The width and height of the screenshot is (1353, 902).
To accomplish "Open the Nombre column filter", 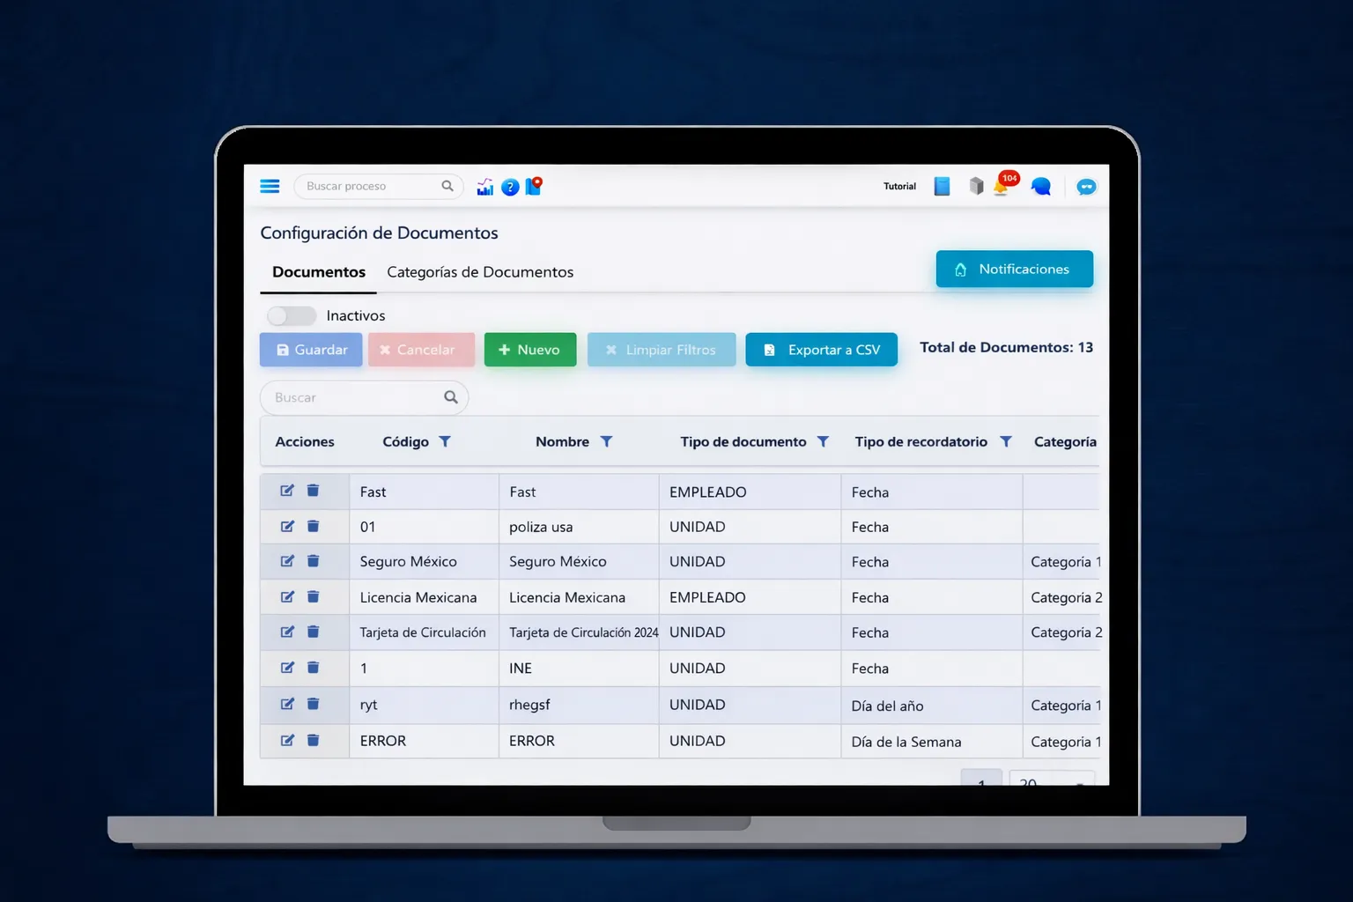I will point(606,441).
